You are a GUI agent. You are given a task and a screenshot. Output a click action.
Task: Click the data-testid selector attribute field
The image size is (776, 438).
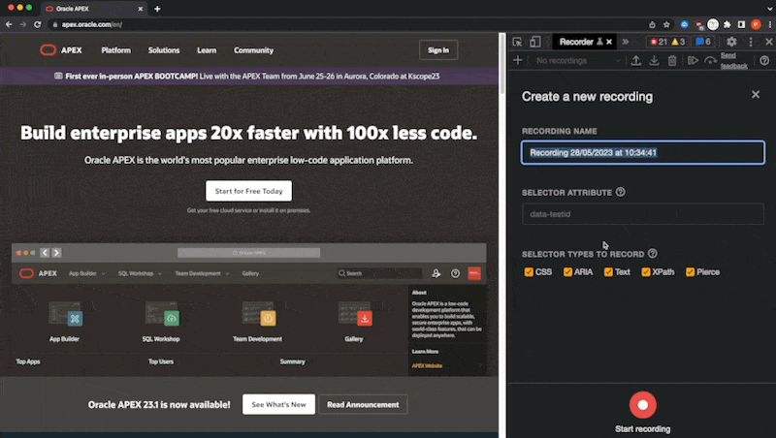tap(642, 214)
